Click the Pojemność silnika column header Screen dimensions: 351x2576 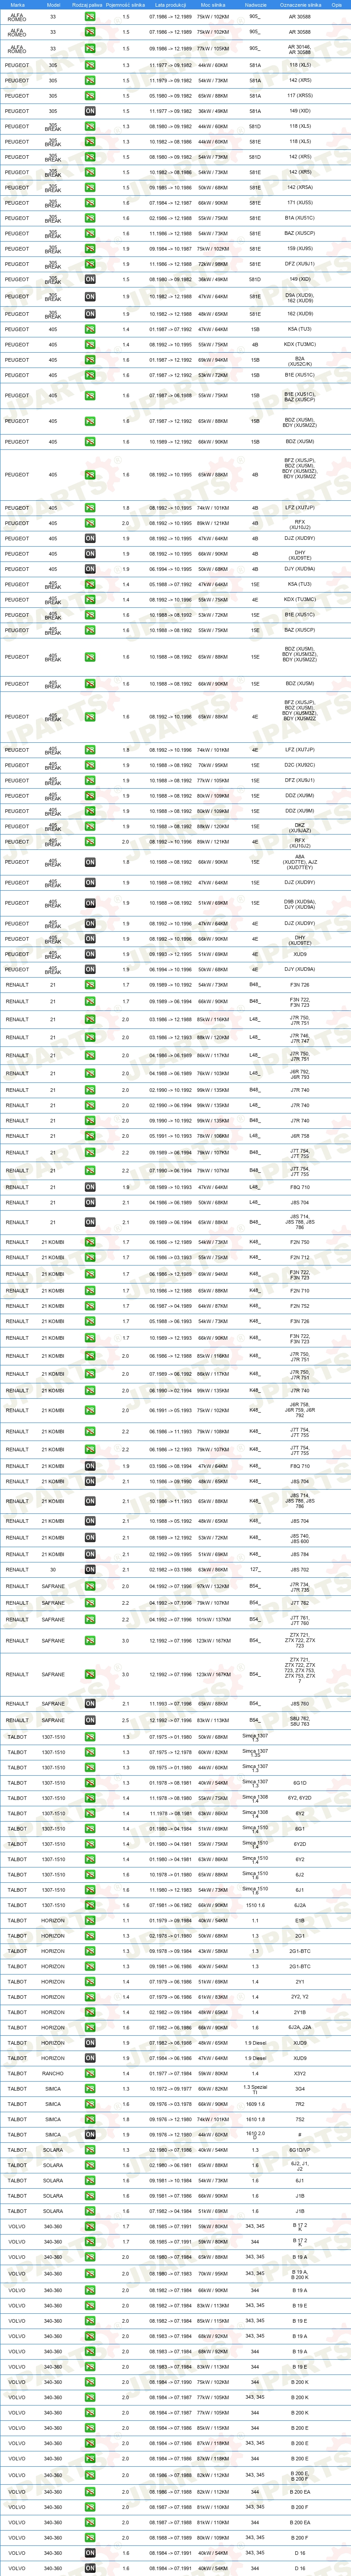point(126,4)
